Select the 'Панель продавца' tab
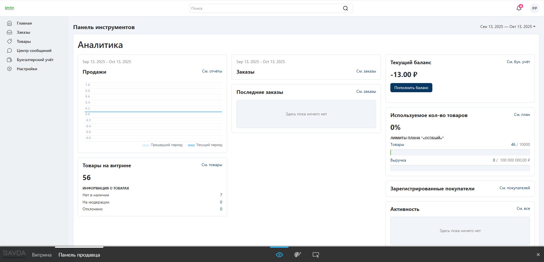The width and height of the screenshot is (544, 262). tap(79, 255)
